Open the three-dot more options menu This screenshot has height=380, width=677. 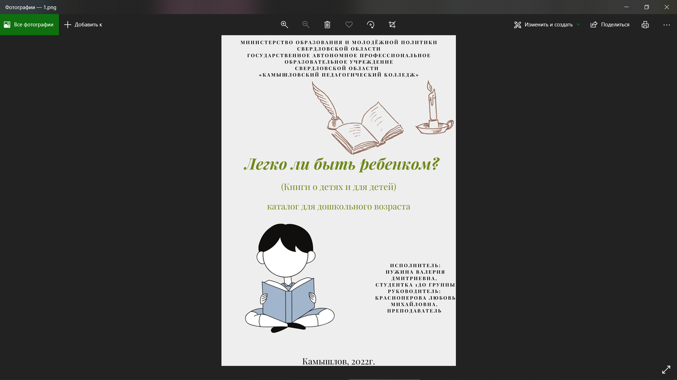coord(667,25)
